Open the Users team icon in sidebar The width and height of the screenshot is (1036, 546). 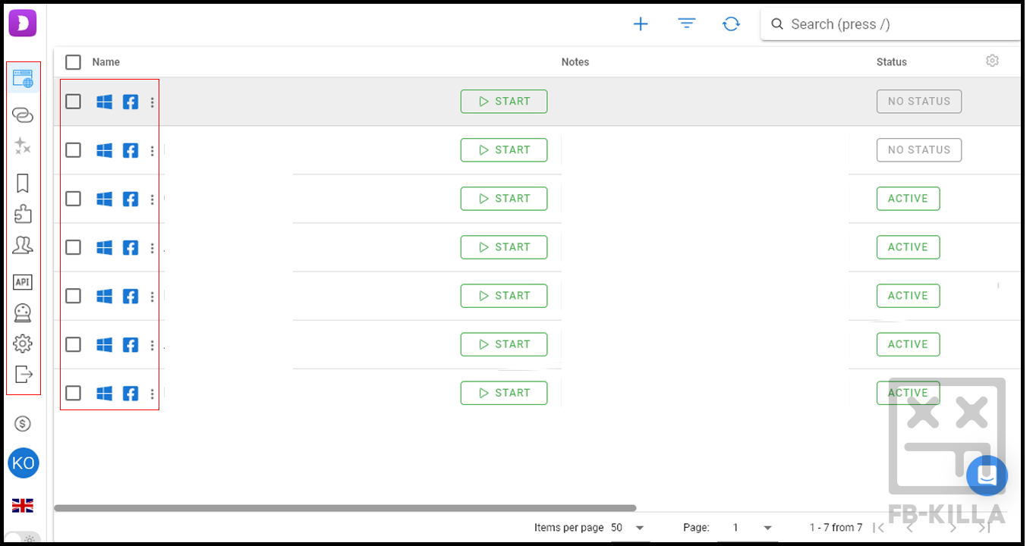[23, 246]
